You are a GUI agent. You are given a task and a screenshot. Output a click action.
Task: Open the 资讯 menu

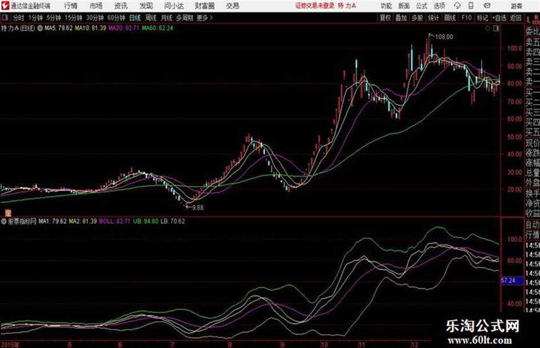[121, 6]
